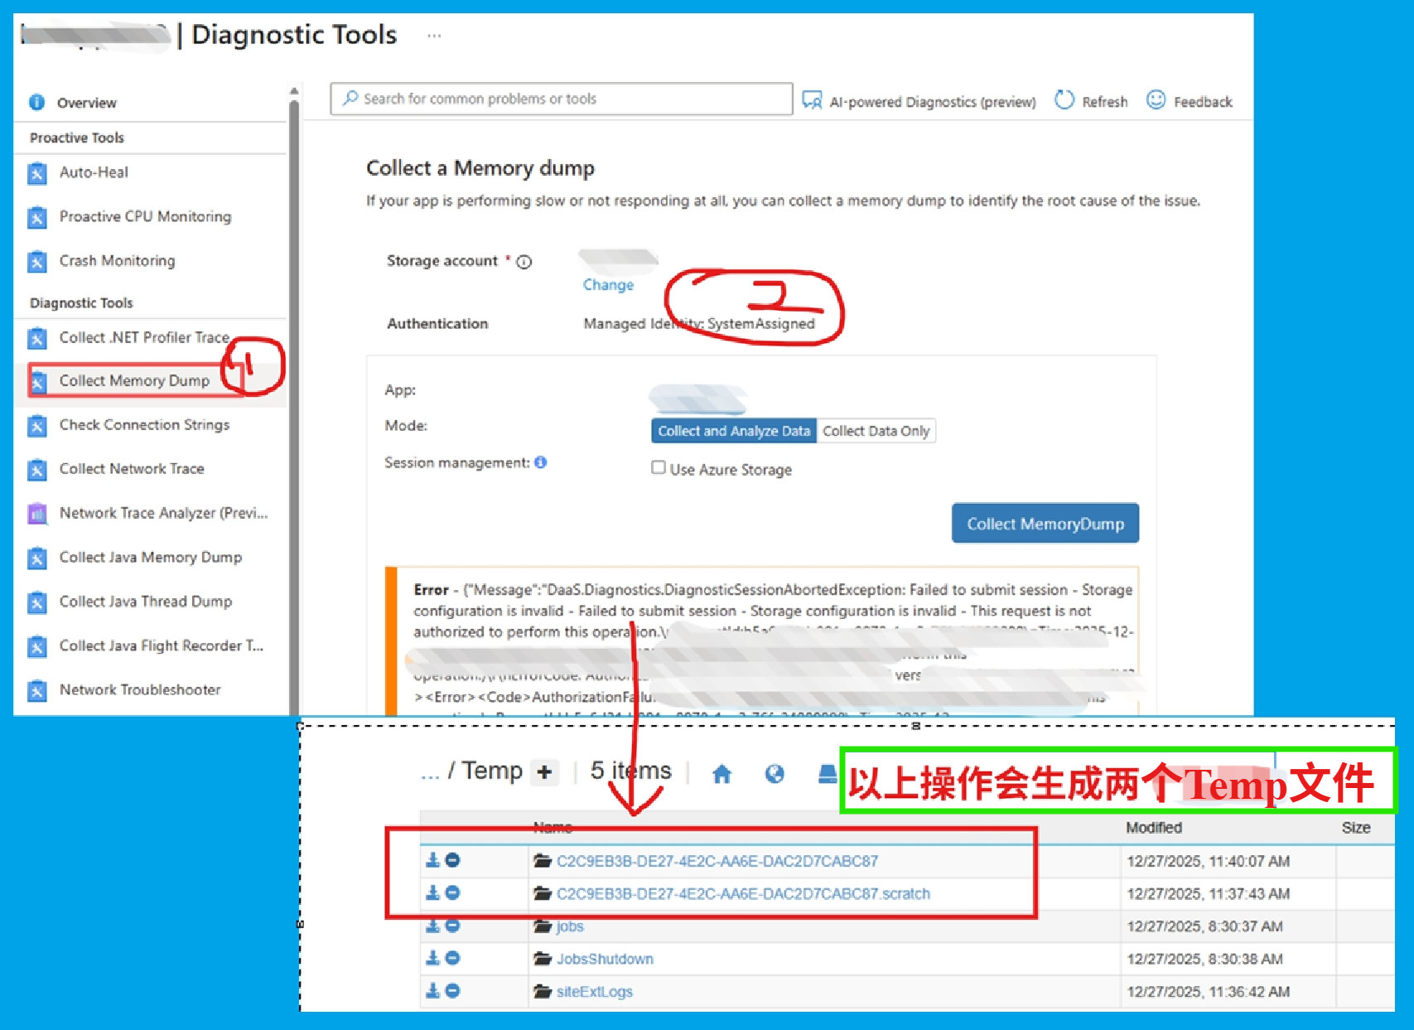The height and width of the screenshot is (1030, 1414).
Task: Click the Change storage account link
Action: tap(607, 284)
